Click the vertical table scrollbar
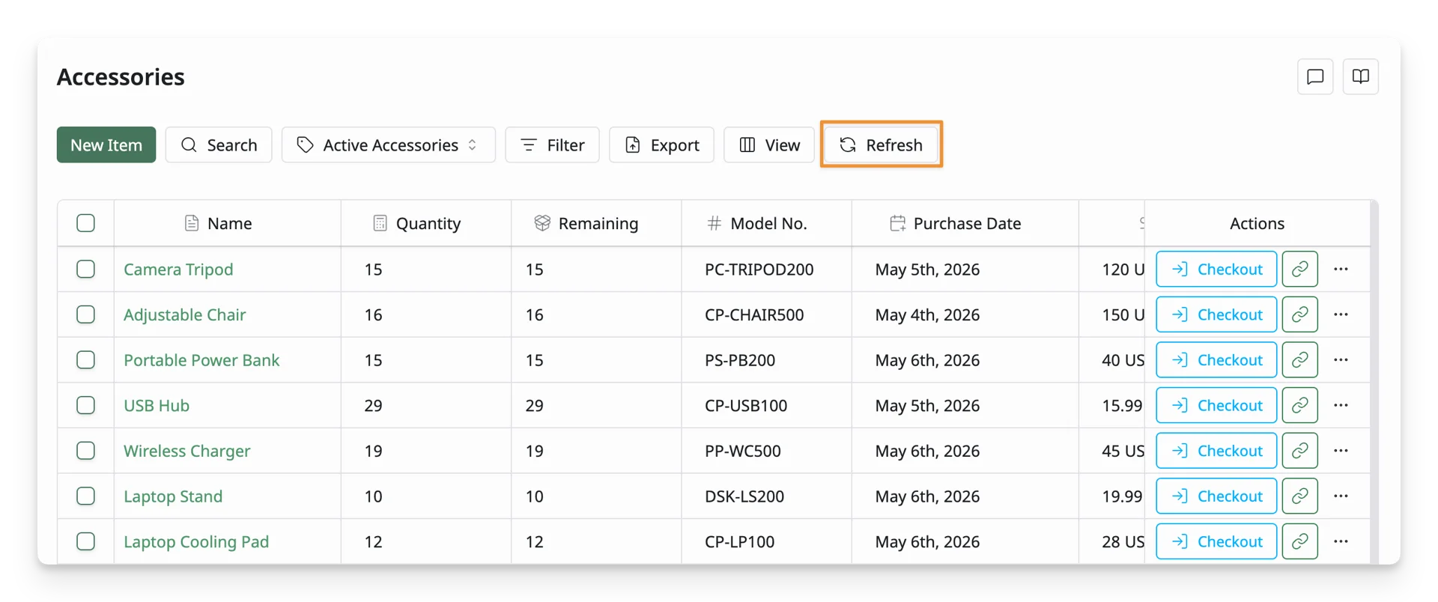Viewport: 1438px width, 602px height. 1374,382
